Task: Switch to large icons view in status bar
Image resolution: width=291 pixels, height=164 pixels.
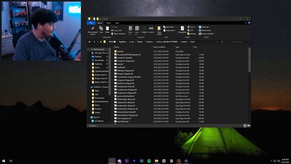Action: tap(248, 126)
